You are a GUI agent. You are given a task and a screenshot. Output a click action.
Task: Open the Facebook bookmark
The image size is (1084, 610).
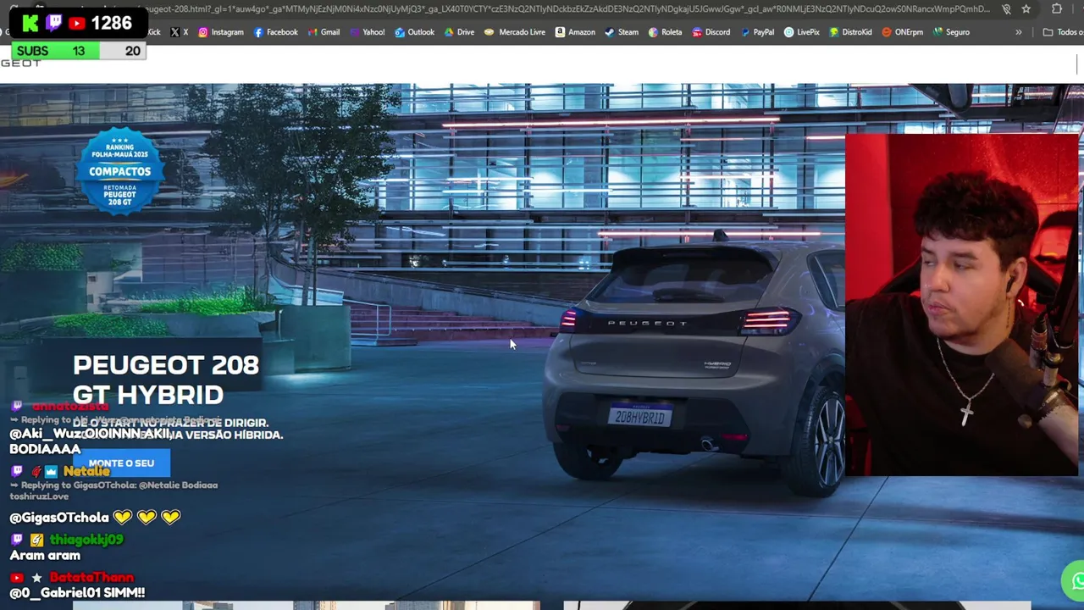(x=275, y=32)
